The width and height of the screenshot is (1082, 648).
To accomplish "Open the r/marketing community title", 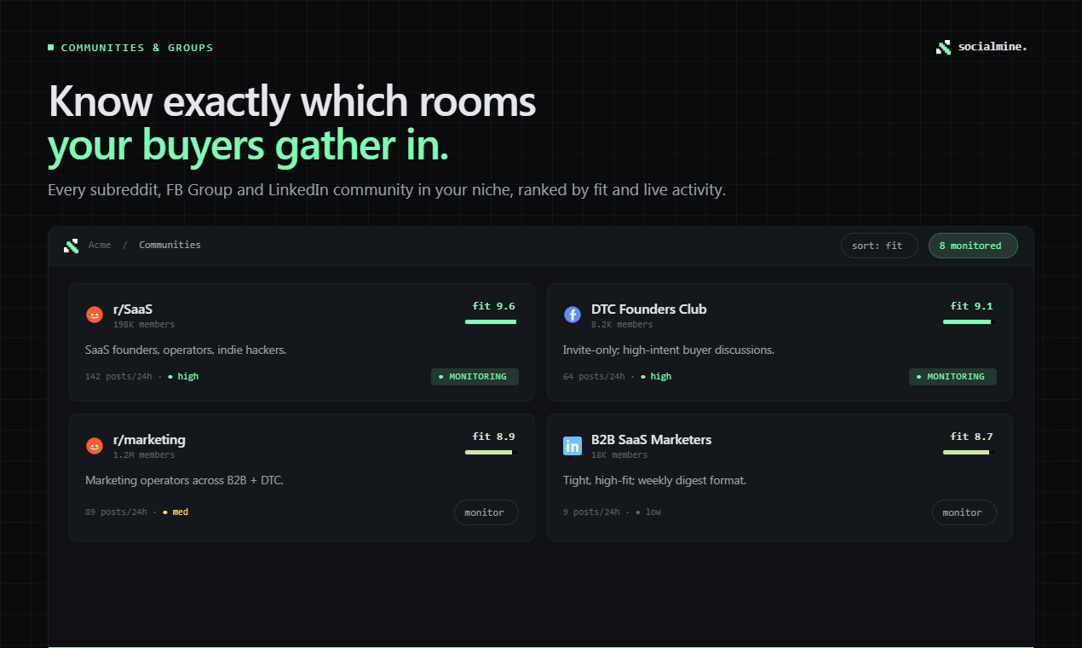I will 149,439.
